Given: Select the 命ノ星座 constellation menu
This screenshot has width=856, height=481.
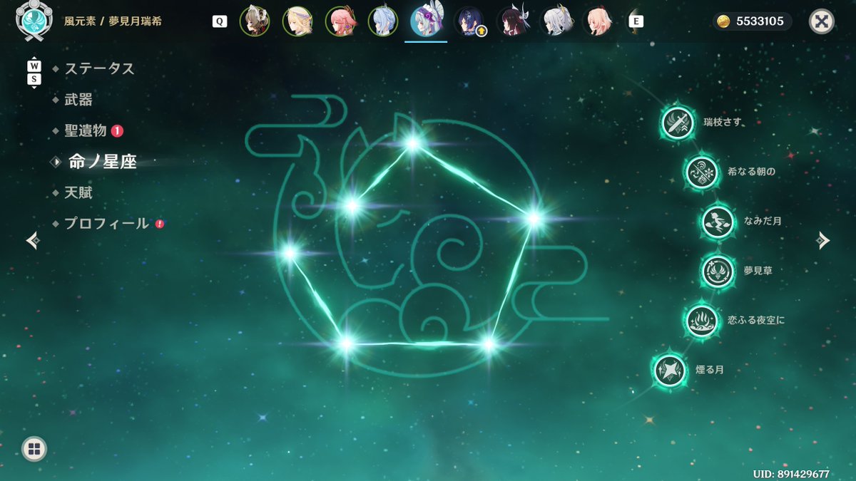Looking at the screenshot, I should (102, 162).
